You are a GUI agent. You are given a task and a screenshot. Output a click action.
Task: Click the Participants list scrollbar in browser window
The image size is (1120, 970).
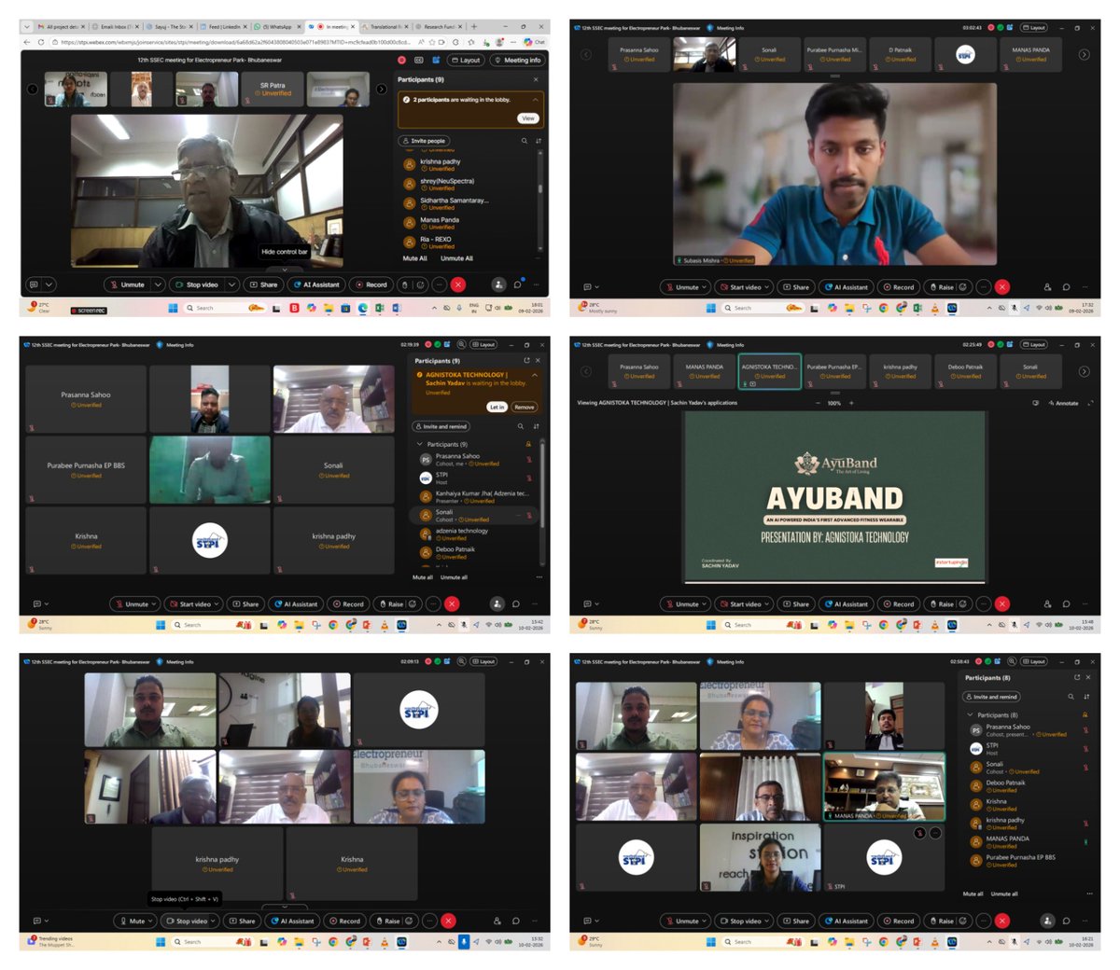point(540,187)
